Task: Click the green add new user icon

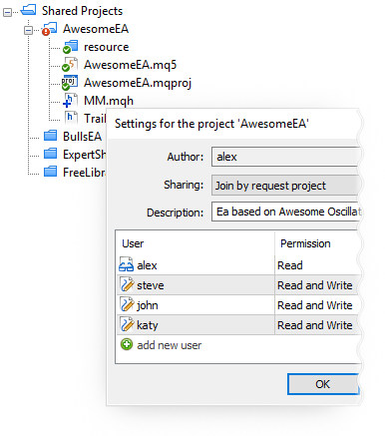Action: [127, 344]
